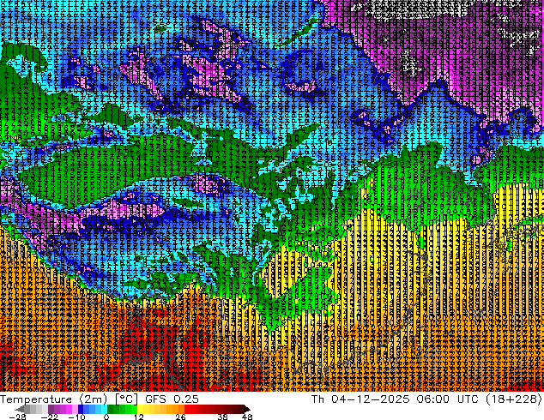
Task: Click the '-10' legend value
Action: click(x=76, y=417)
